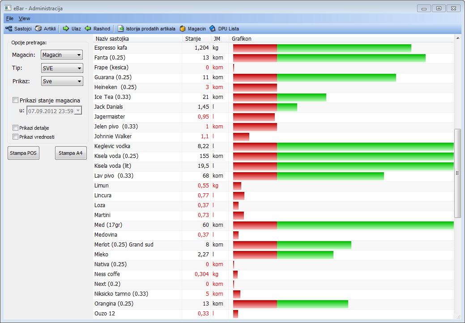
Task: Sort by the Naziv sastojka column header
Action: point(137,39)
